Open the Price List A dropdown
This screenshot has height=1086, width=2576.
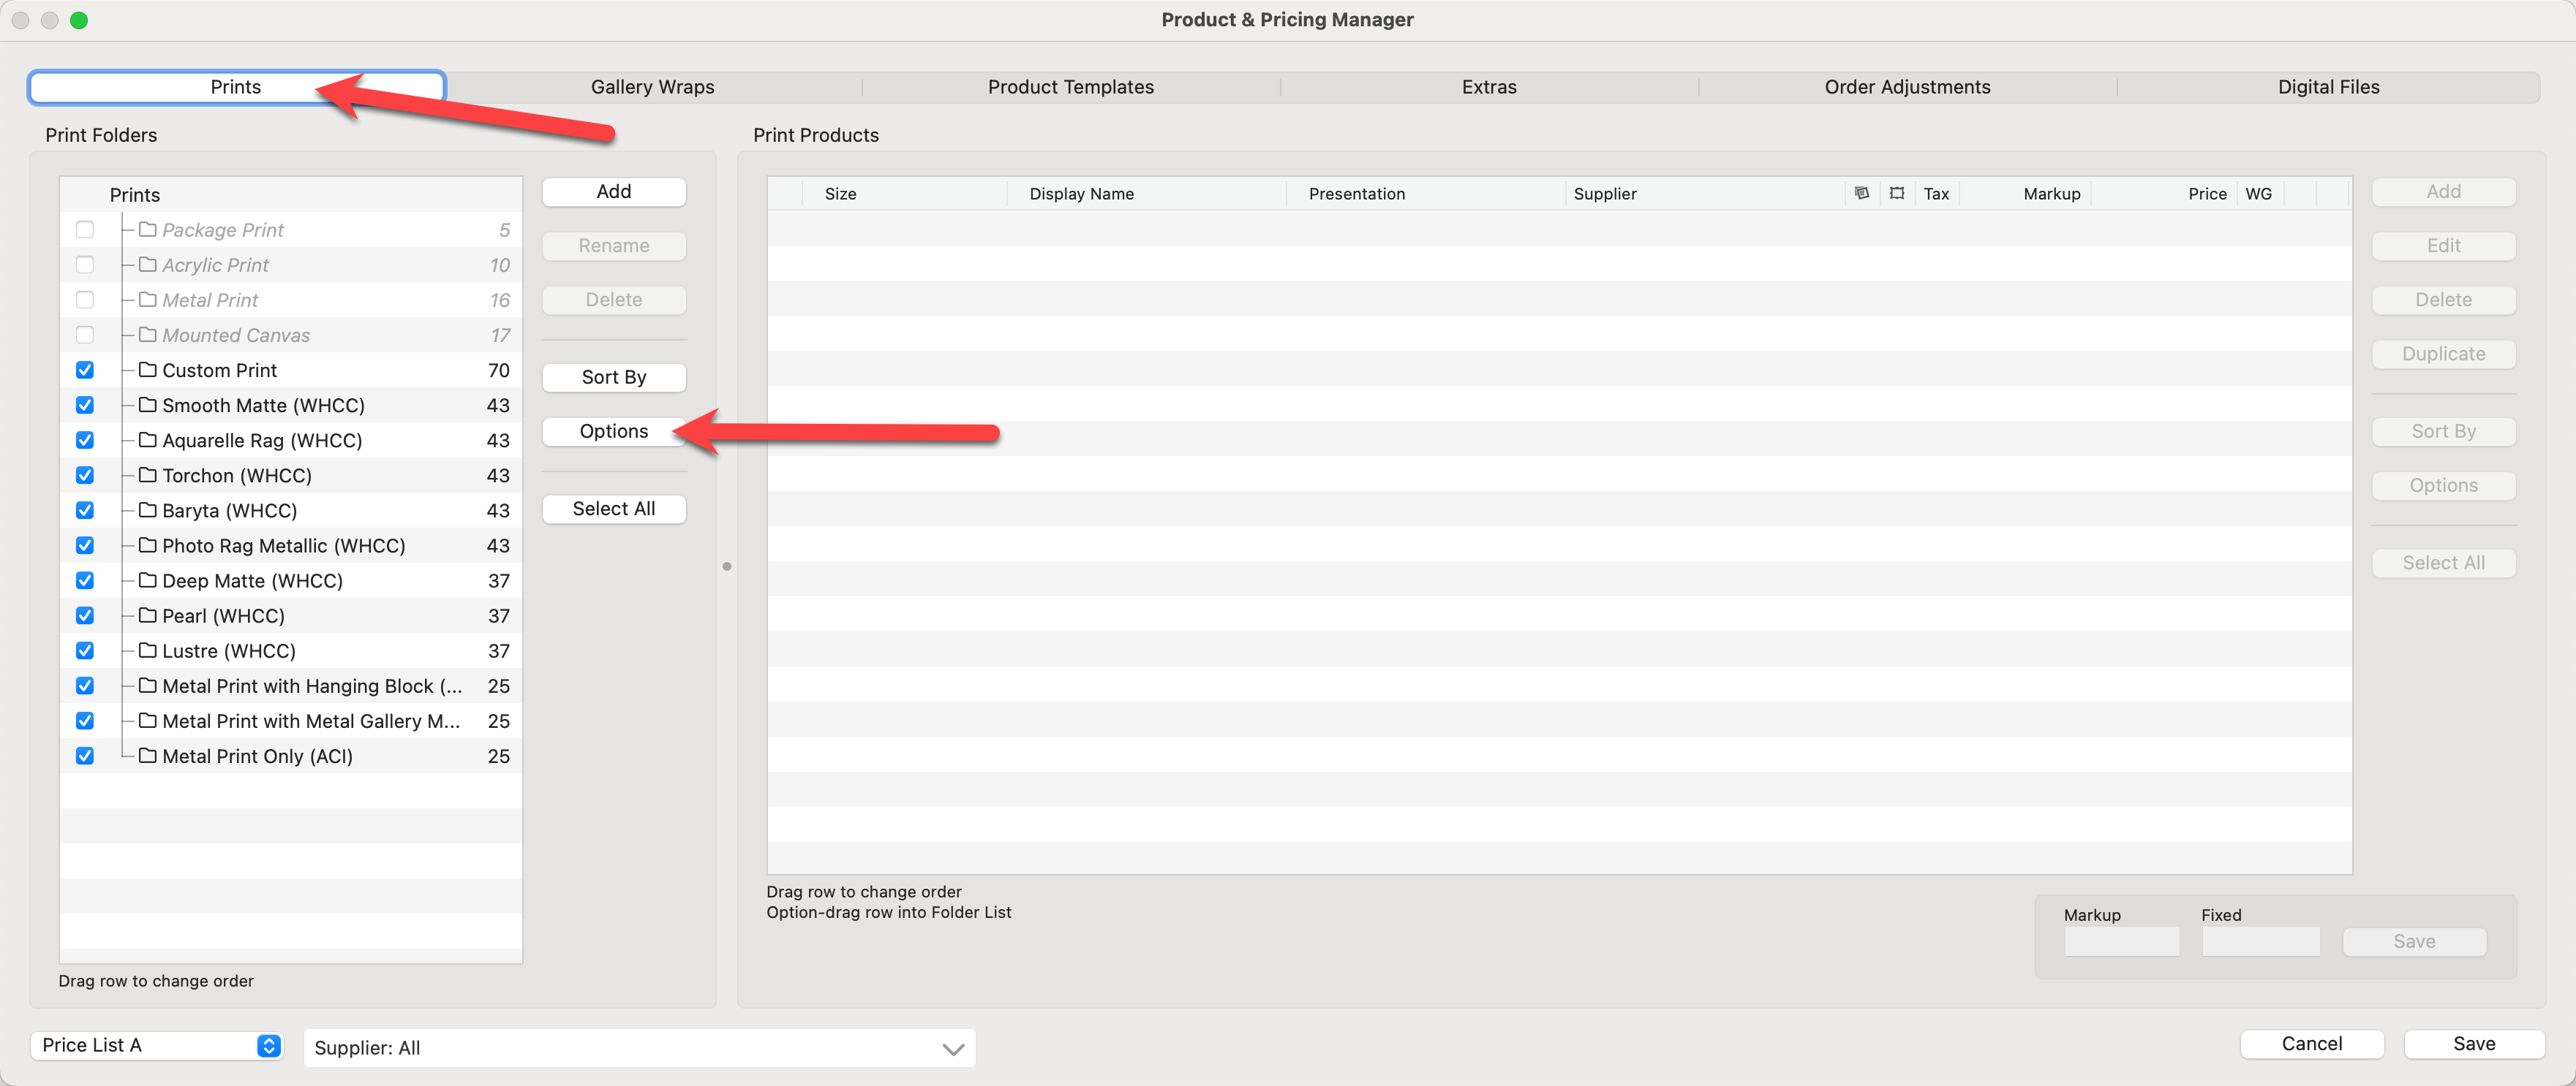[x=158, y=1044]
